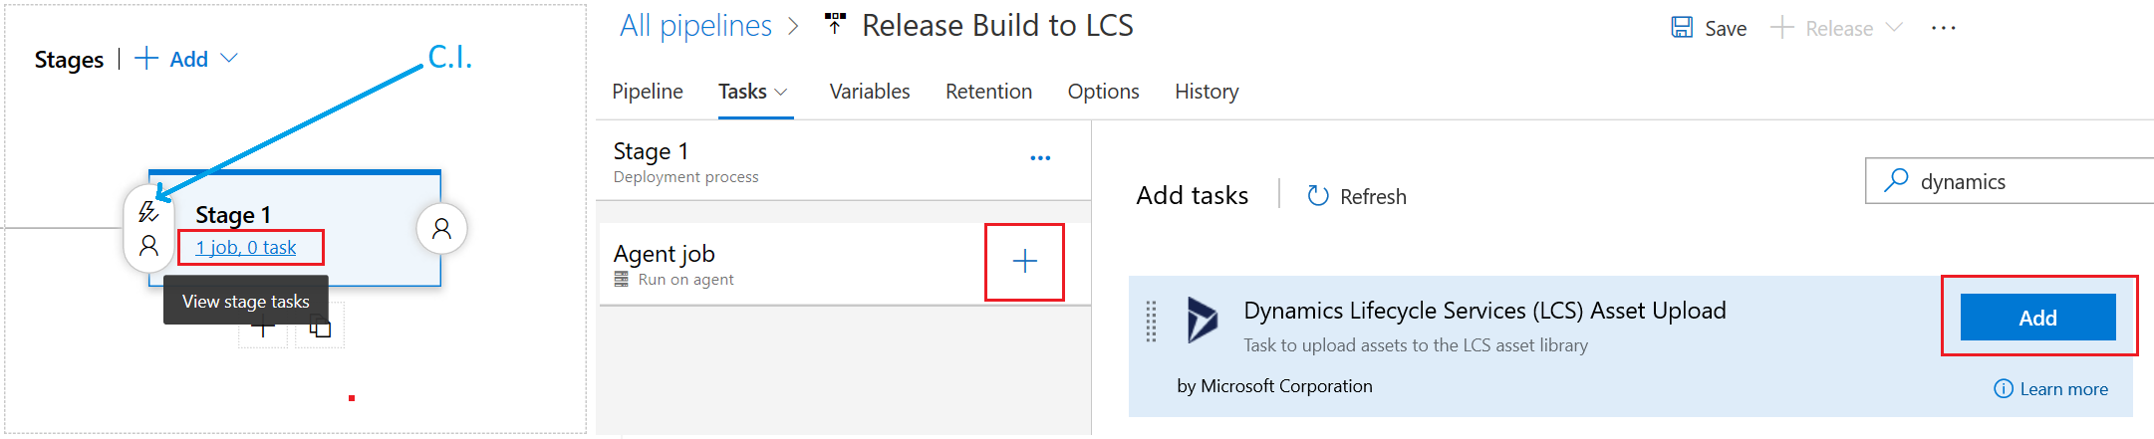The width and height of the screenshot is (2154, 439).
Task: Click the Dynamics logo icon of the task
Action: (1203, 320)
